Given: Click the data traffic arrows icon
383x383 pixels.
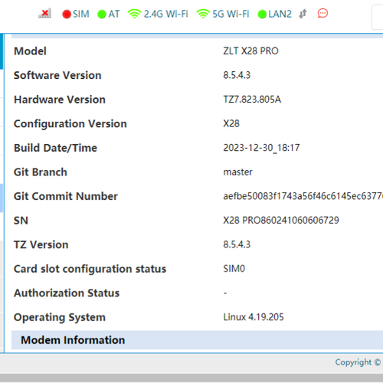Looking at the screenshot, I should point(303,14).
